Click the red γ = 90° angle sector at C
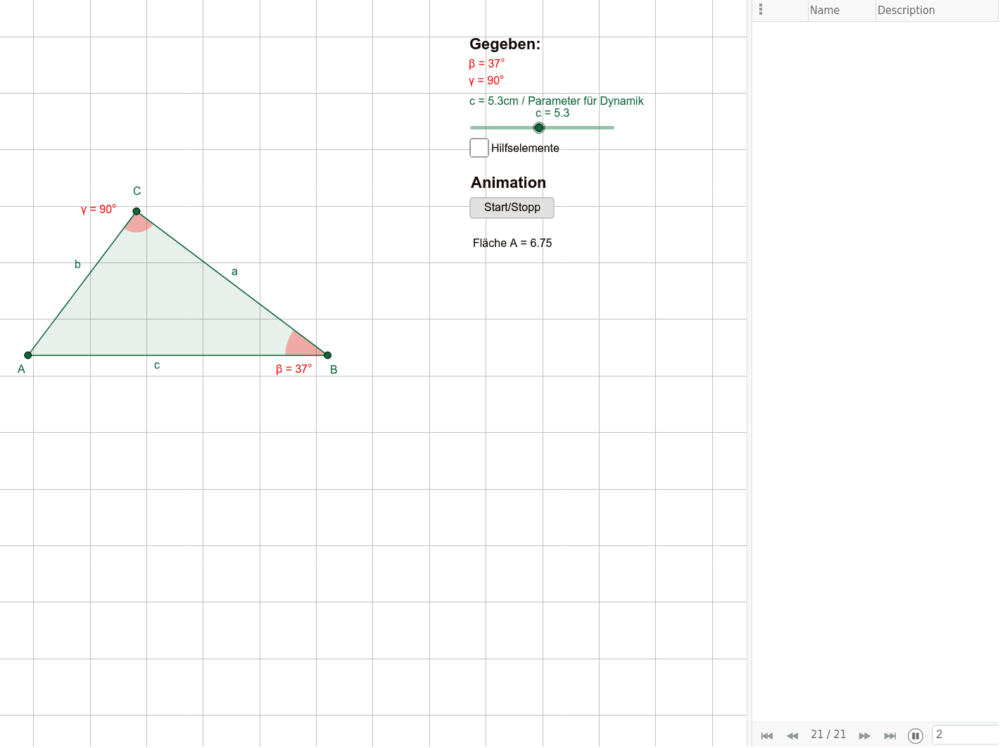1000x748 pixels. [139, 224]
